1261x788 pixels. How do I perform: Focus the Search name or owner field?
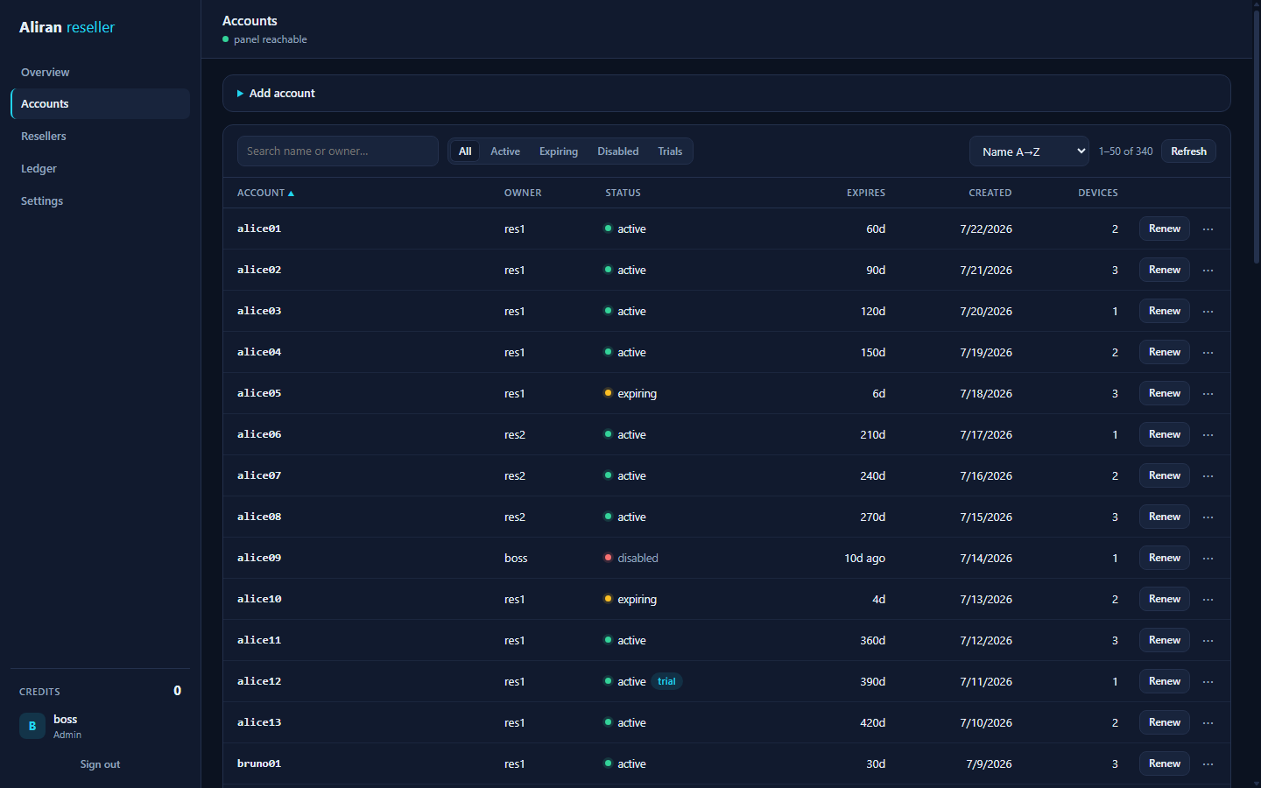(x=338, y=151)
